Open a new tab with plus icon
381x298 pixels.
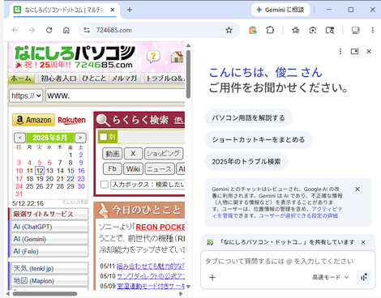130,10
